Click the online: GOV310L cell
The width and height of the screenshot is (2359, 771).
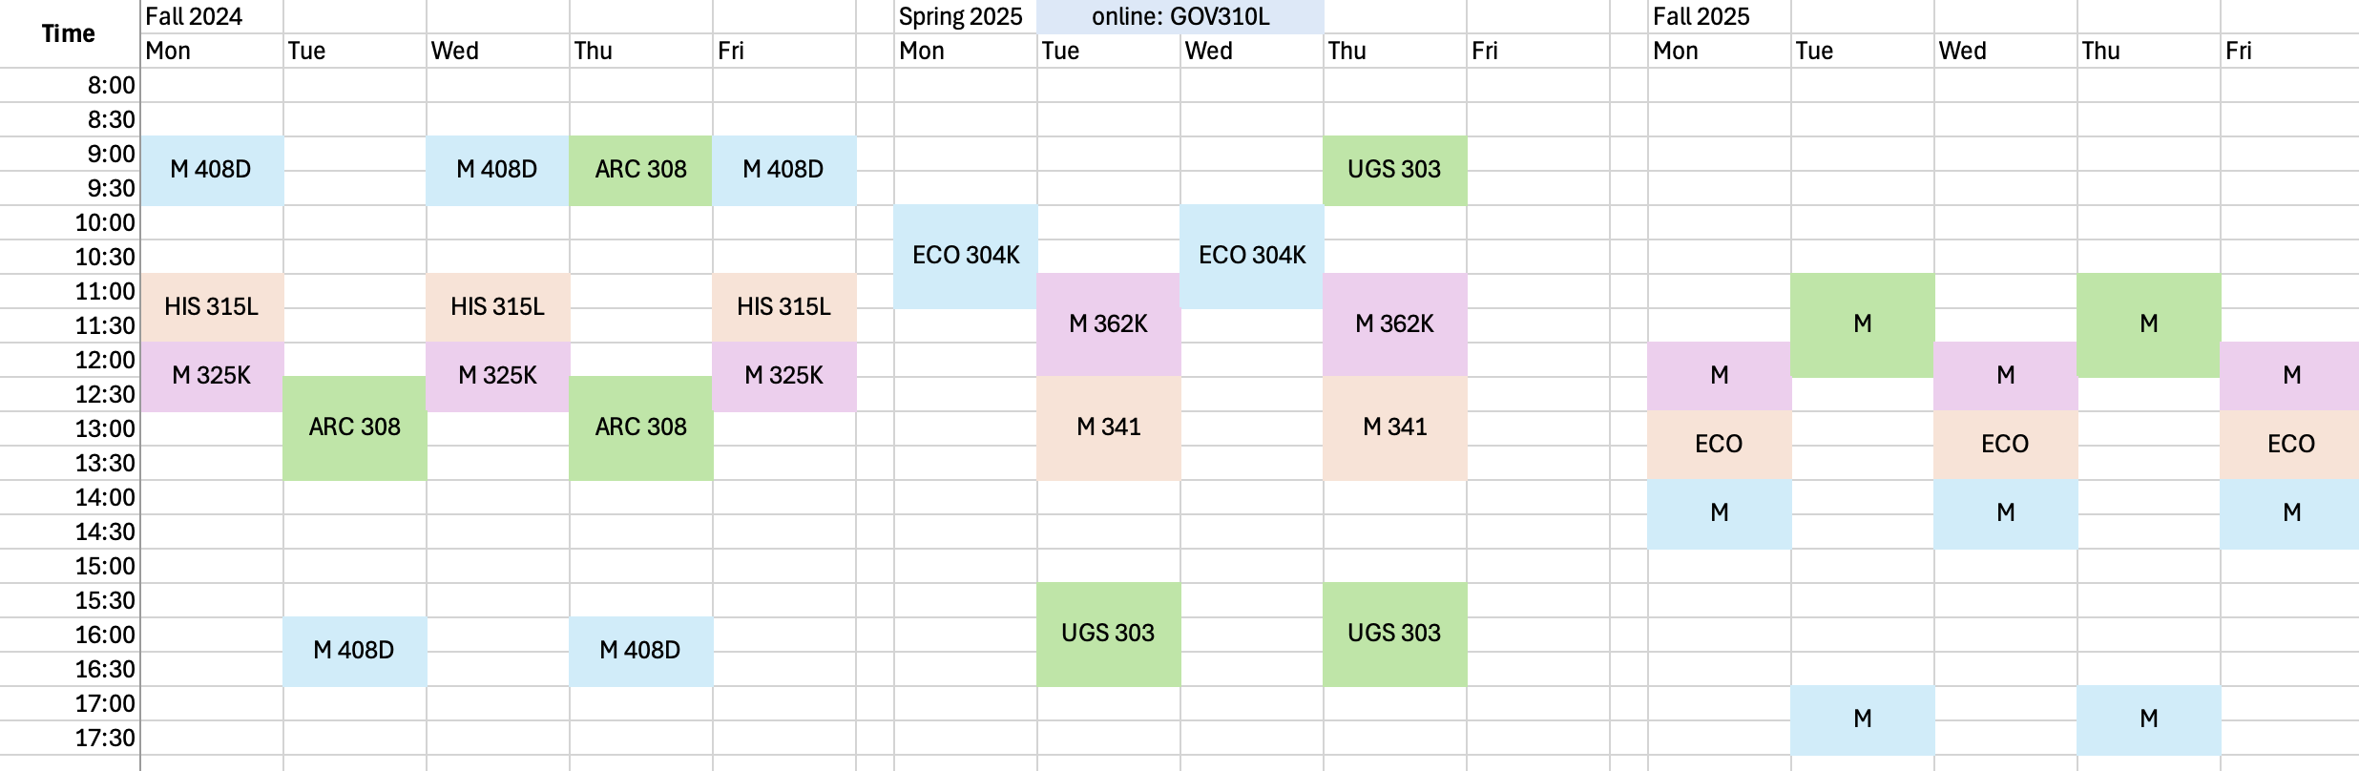click(1180, 16)
